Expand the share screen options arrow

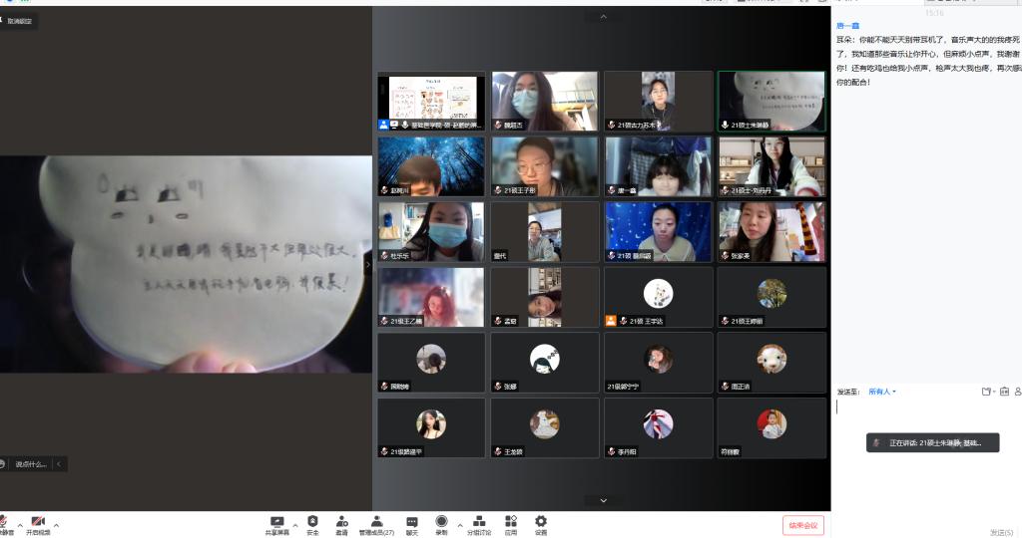(x=294, y=524)
